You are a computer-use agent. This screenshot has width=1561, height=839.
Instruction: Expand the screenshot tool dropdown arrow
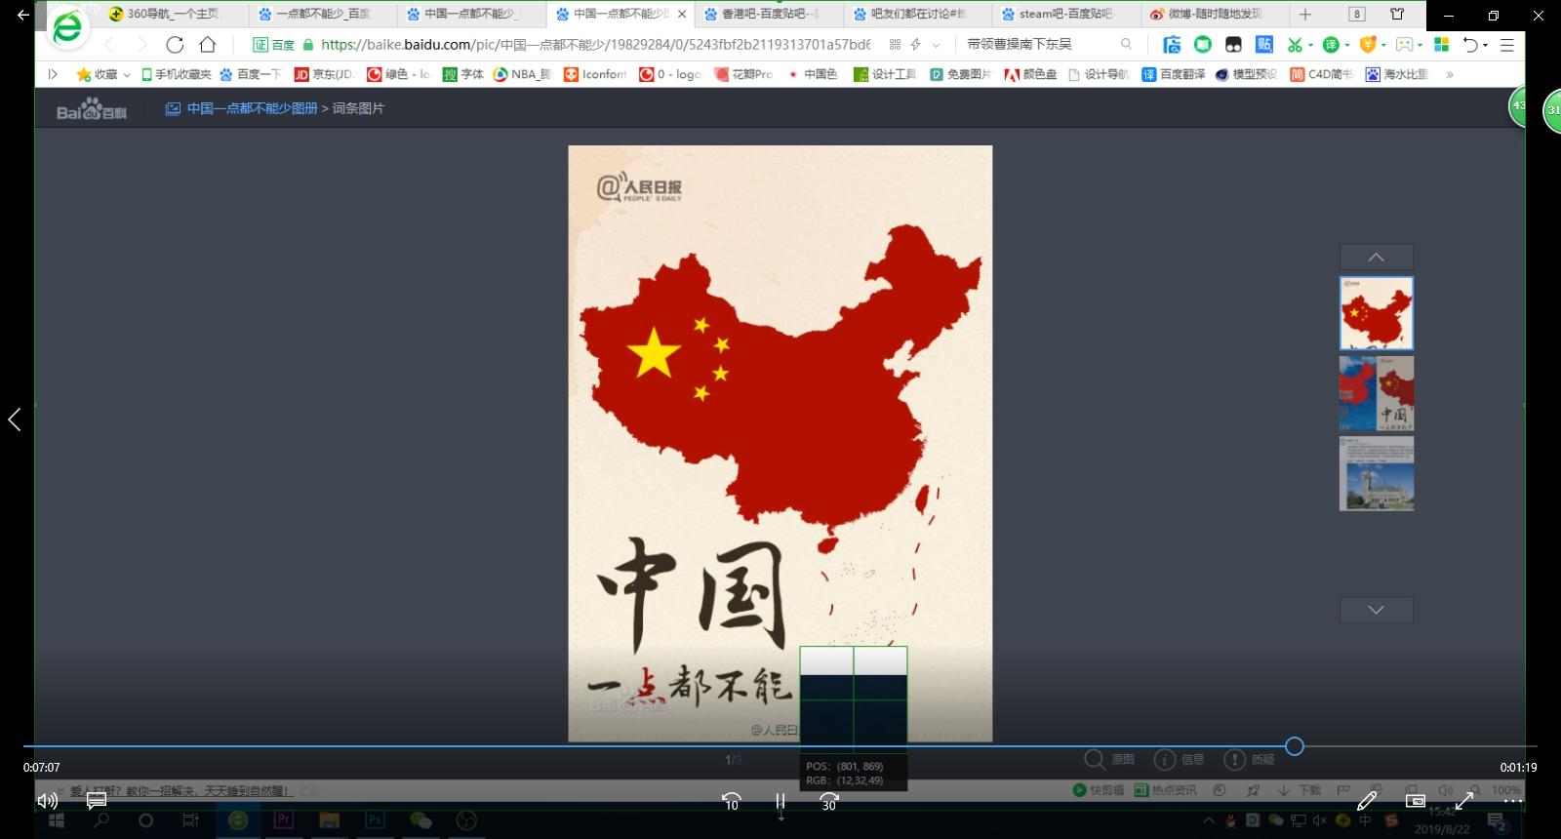[x=1310, y=45]
